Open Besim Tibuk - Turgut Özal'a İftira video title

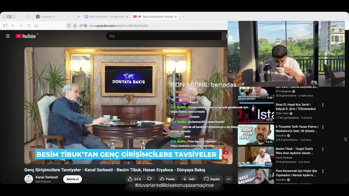[x=294, y=151]
